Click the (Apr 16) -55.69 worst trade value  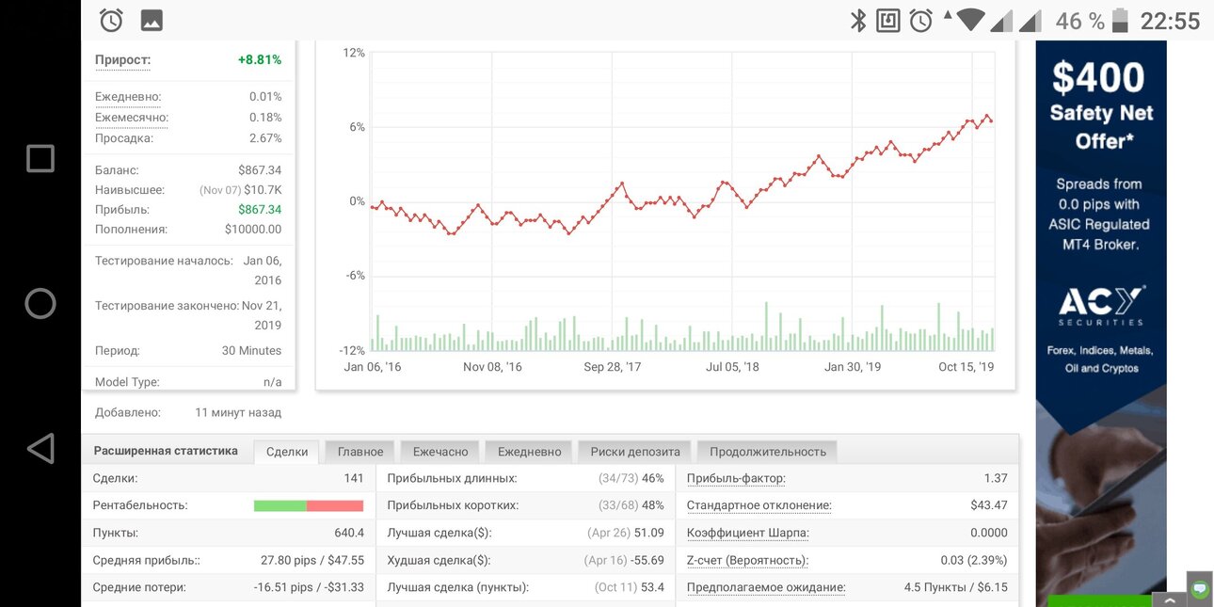624,560
